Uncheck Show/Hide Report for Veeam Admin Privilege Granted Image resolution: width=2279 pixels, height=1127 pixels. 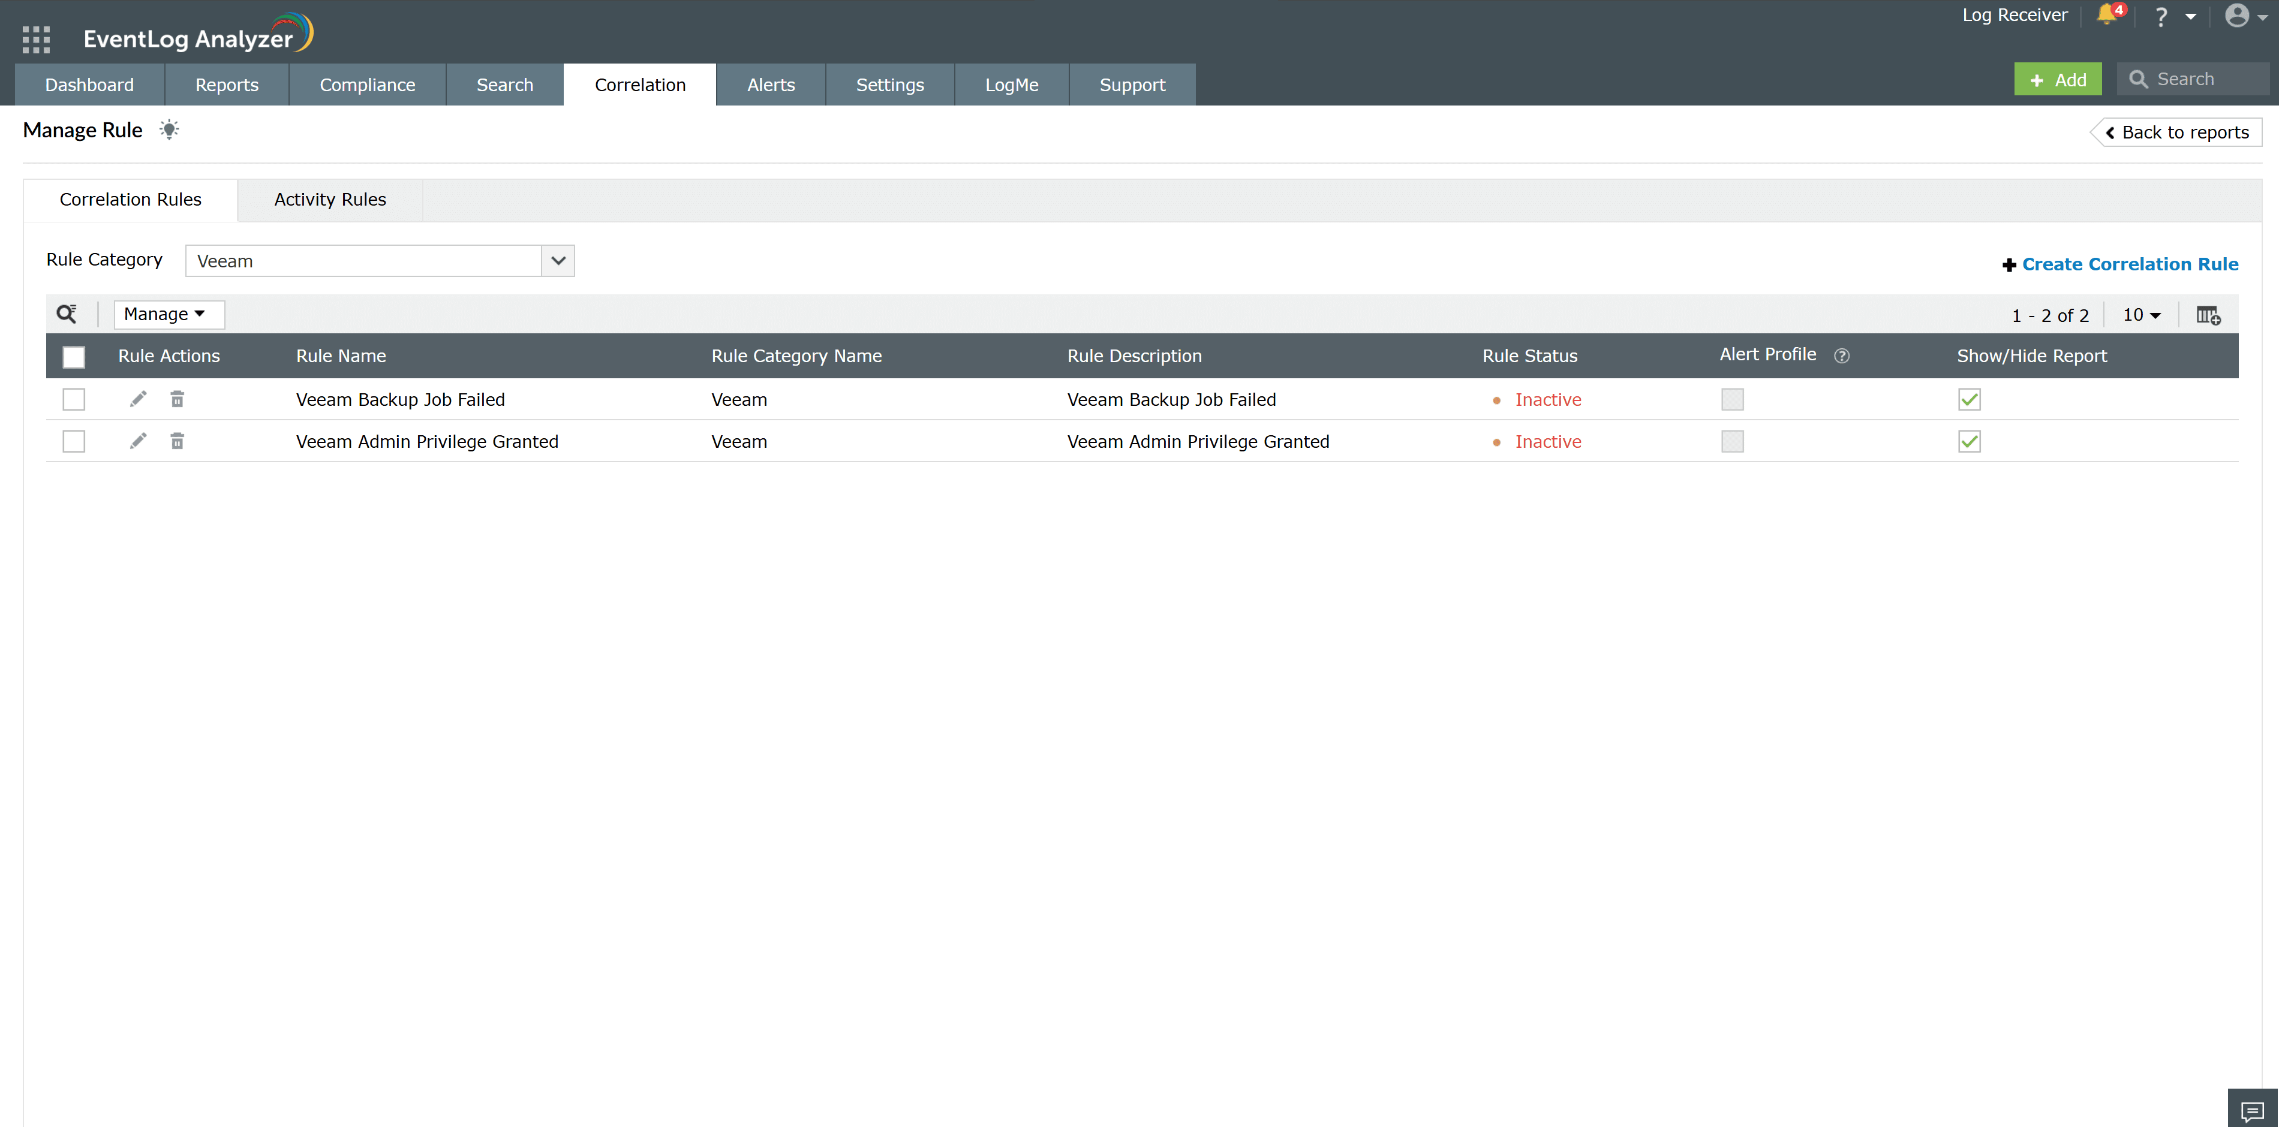(1968, 441)
